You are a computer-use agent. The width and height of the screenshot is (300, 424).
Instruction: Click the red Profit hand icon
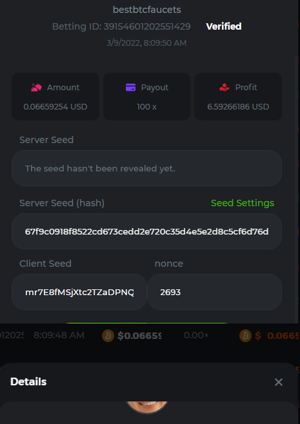coord(224,88)
